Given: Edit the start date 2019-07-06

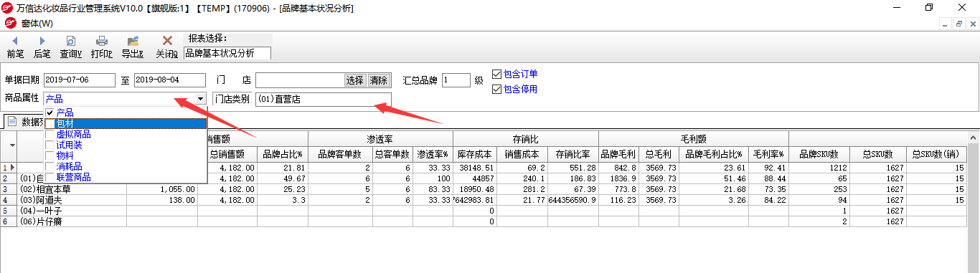Looking at the screenshot, I should click(x=79, y=80).
